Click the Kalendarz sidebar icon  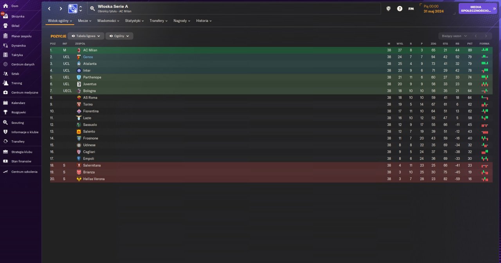[5, 103]
